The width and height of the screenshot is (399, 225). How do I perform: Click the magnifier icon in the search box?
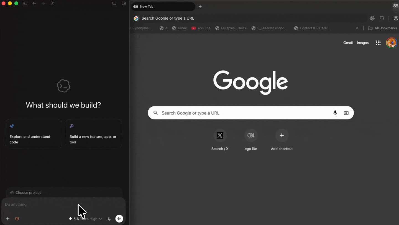point(156,113)
